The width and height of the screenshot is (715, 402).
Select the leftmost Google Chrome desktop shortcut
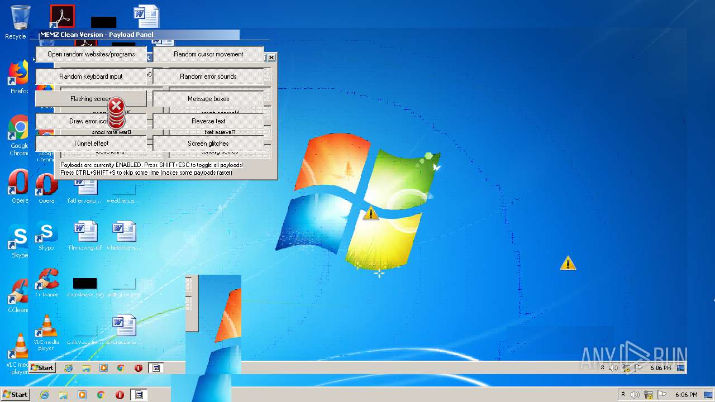point(18,136)
